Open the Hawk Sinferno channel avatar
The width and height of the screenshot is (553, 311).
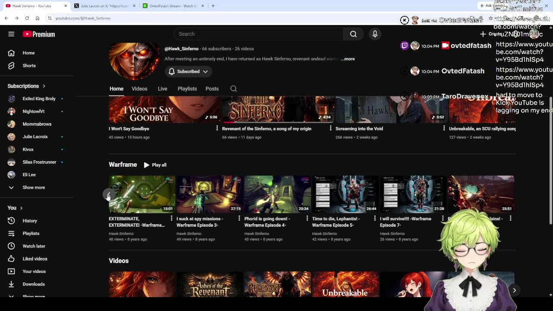coord(134,60)
